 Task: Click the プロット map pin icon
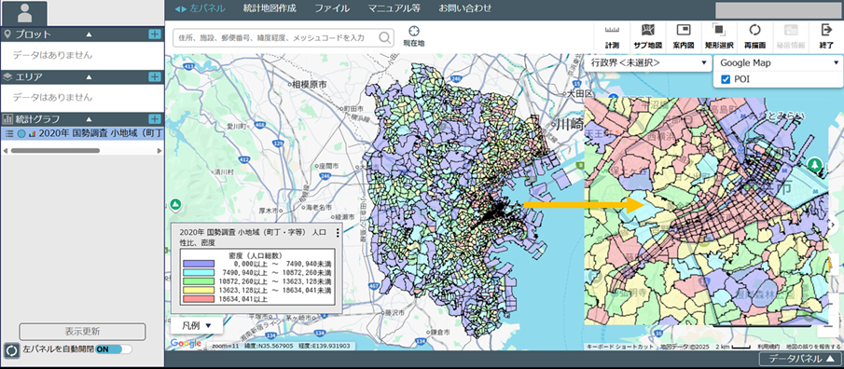pos(7,34)
